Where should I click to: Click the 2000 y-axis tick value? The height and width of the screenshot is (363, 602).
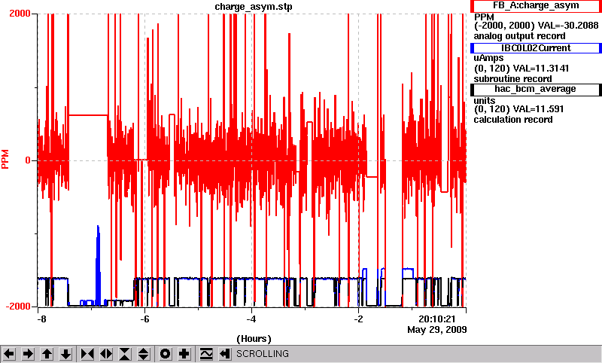(x=20, y=14)
